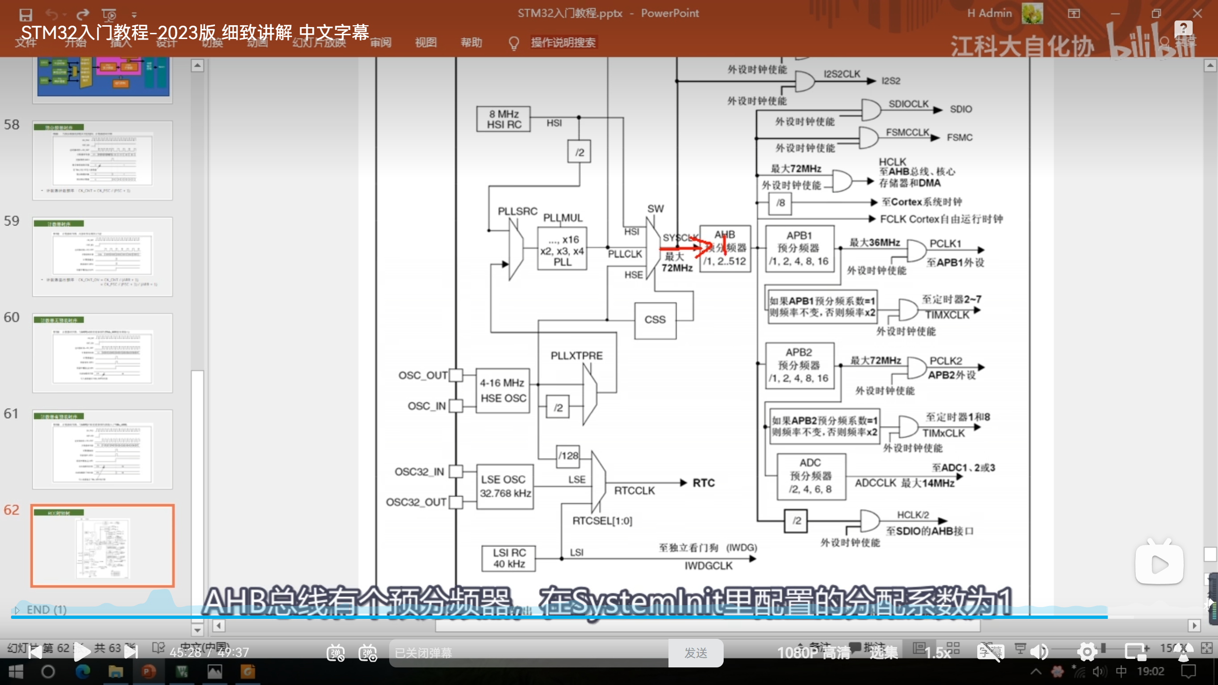Open the danmaku settings icon
The width and height of the screenshot is (1218, 685).
coord(368,653)
